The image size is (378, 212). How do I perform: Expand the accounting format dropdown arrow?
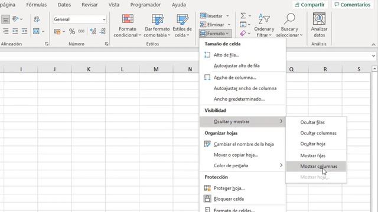click(x=64, y=31)
